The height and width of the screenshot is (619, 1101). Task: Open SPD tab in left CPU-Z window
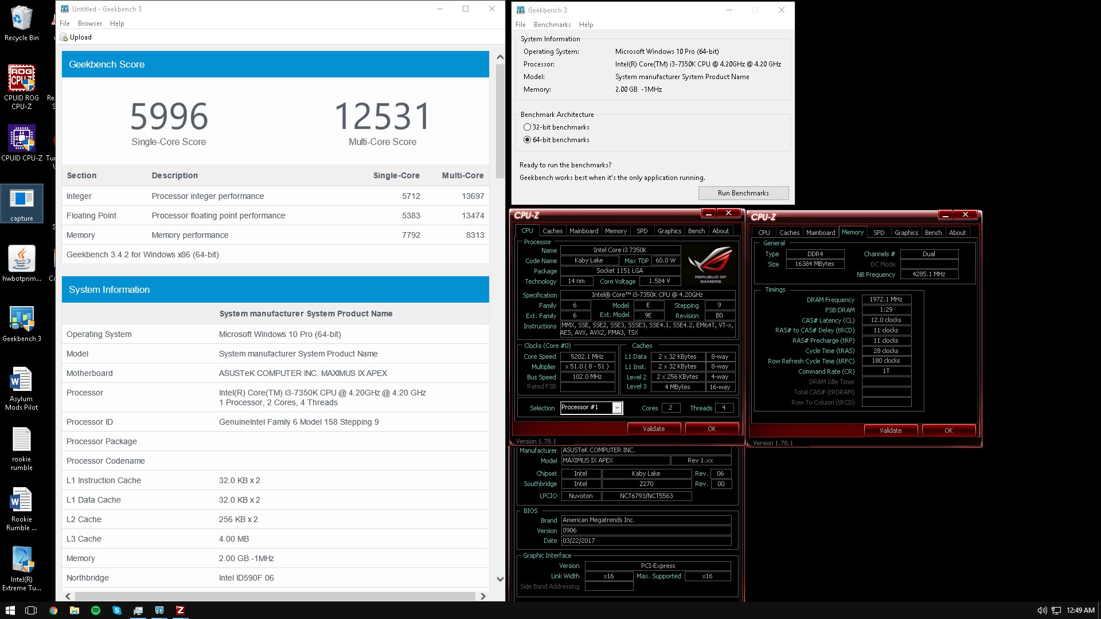(x=642, y=231)
